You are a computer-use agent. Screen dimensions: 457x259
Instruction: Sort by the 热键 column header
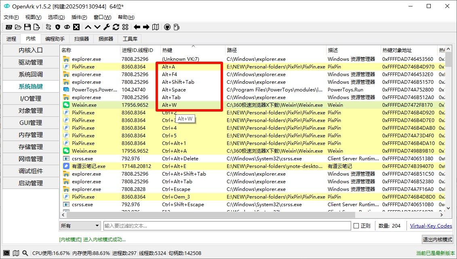(193, 50)
